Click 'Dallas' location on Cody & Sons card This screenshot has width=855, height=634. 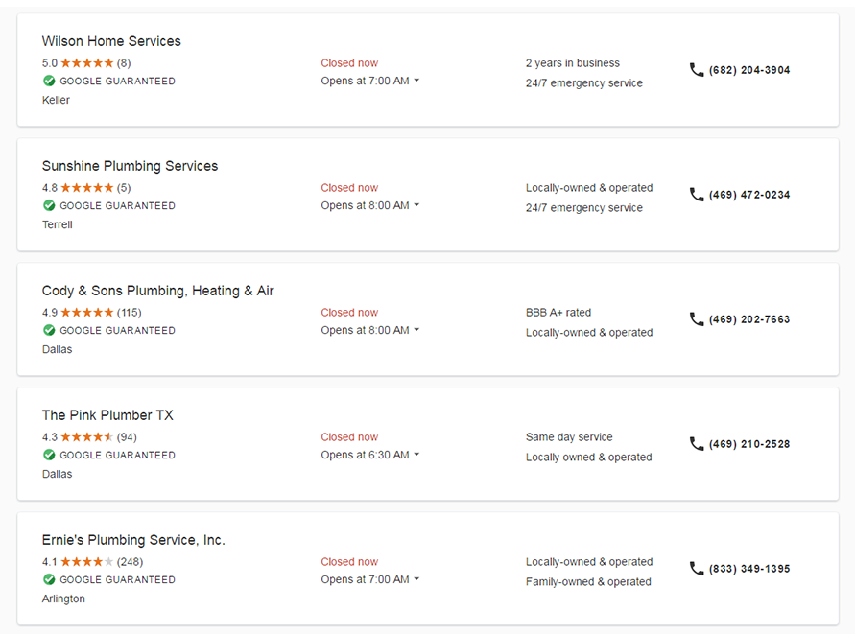click(x=57, y=349)
